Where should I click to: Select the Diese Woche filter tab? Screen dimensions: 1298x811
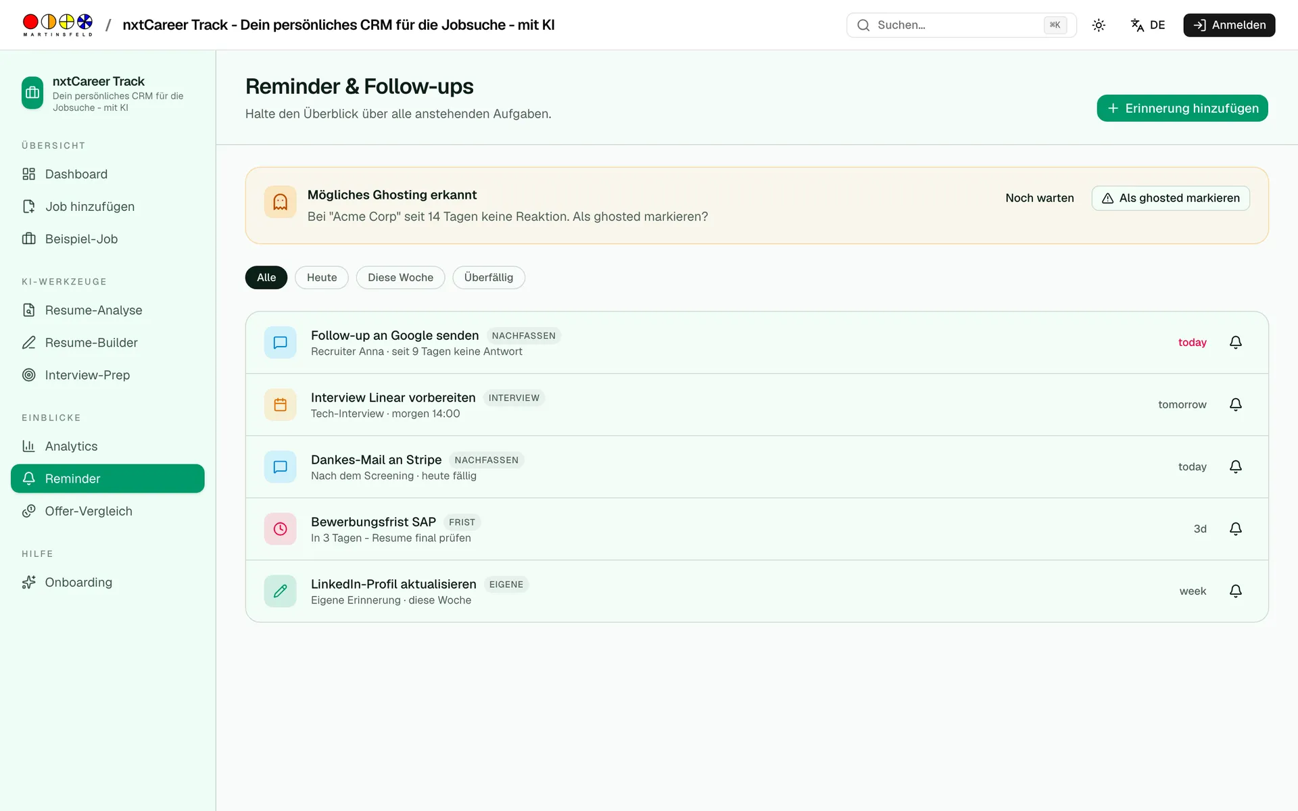click(x=400, y=278)
